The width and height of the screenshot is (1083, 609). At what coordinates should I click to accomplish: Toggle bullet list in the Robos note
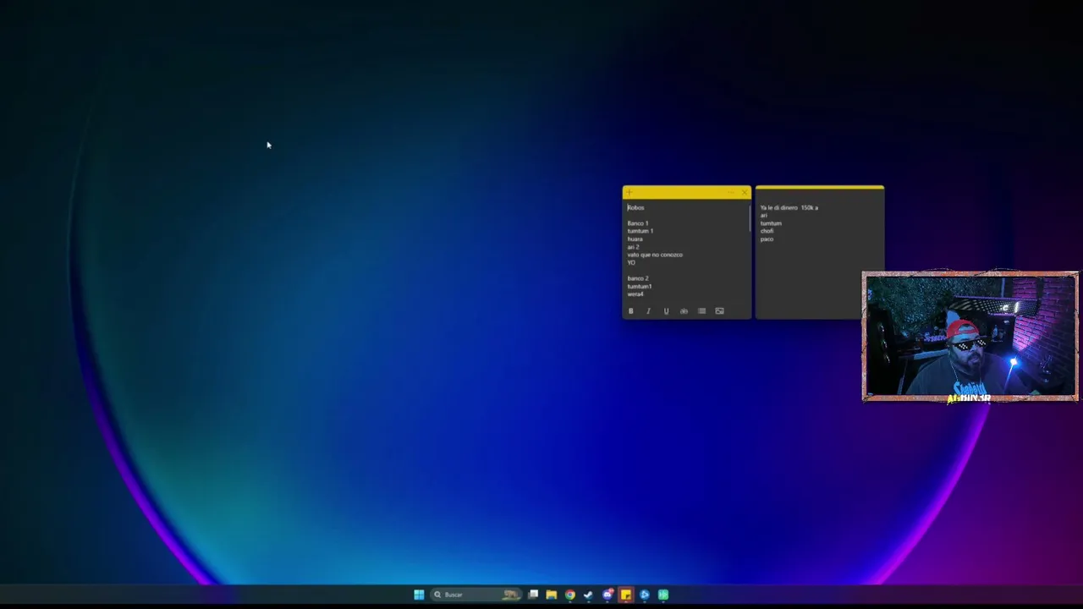point(701,311)
